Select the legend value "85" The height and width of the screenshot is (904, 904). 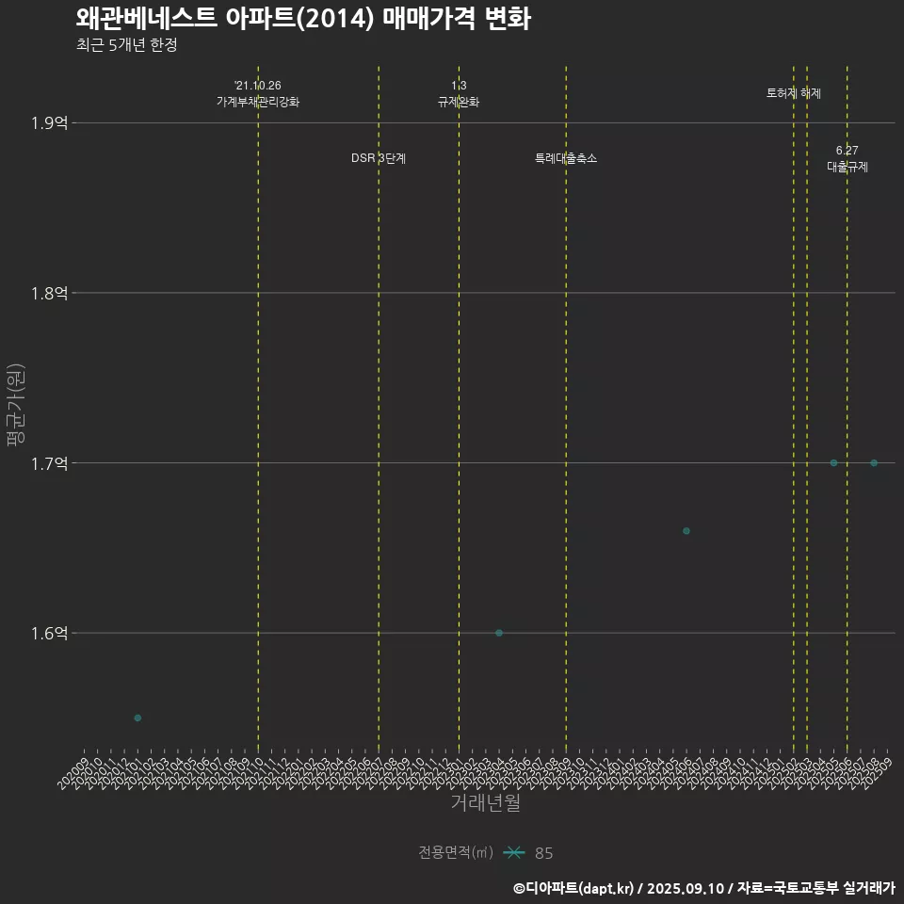[x=543, y=853]
